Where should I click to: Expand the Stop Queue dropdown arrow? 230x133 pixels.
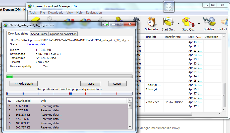pyautogui.click(x=199, y=23)
